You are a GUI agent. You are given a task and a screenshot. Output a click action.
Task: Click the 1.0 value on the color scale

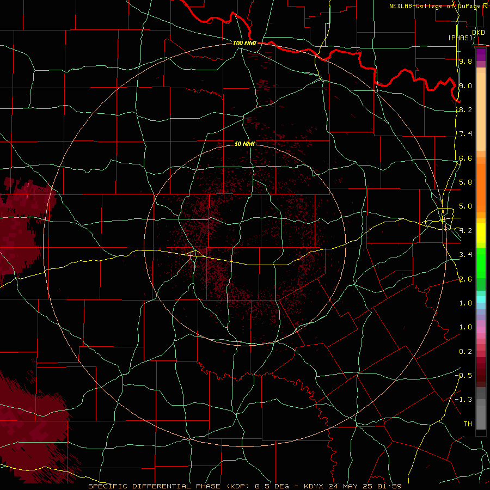(465, 327)
